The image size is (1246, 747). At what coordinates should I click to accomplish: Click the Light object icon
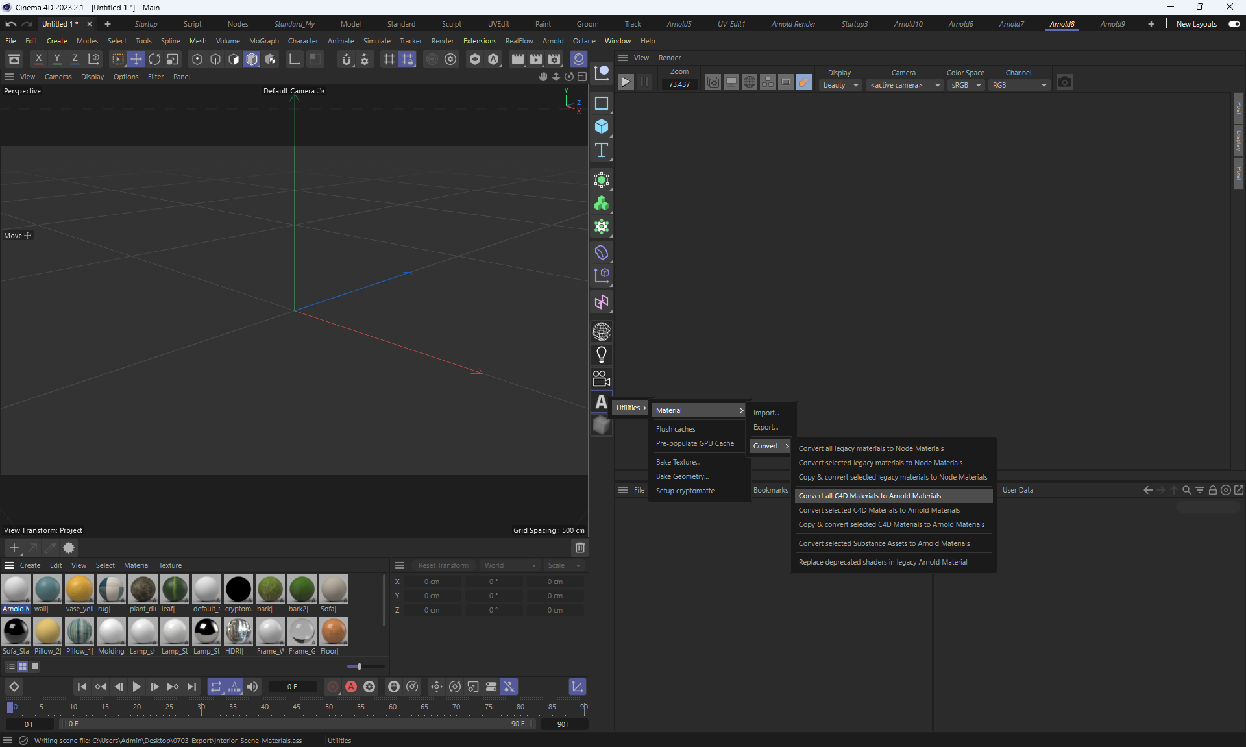click(x=601, y=355)
